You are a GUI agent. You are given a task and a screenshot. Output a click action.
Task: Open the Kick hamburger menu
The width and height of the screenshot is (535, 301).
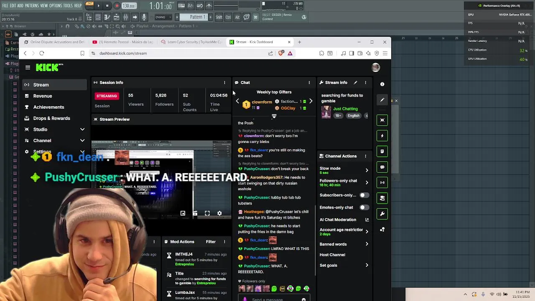(x=28, y=67)
